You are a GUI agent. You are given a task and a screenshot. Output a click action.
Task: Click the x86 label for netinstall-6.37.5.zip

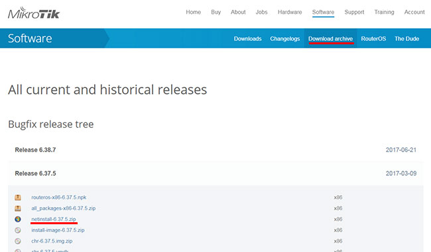(x=338, y=219)
